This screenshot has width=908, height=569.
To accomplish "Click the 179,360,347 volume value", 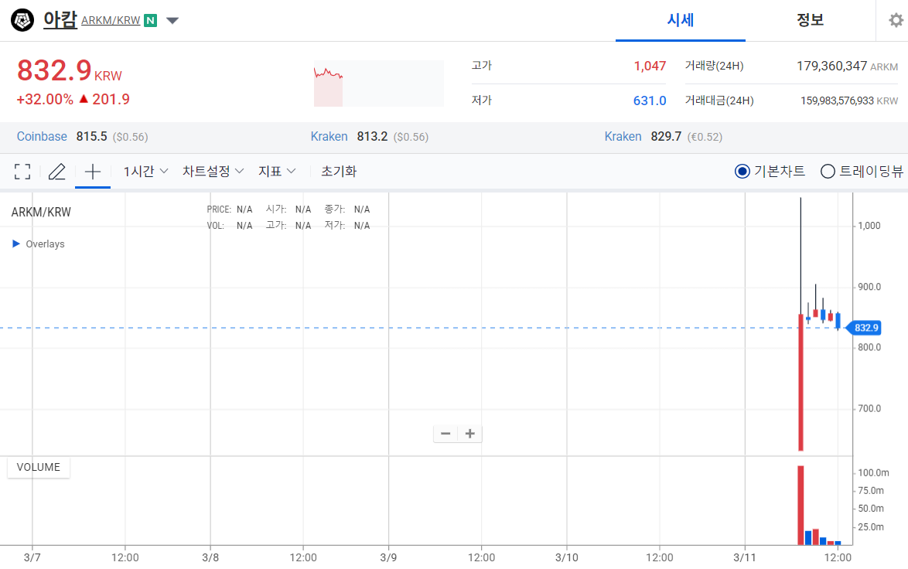I will pos(831,66).
